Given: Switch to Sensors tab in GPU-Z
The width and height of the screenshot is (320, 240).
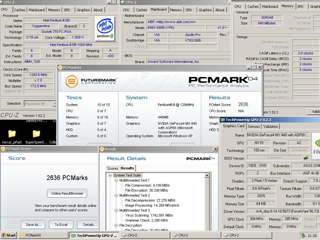Looking at the screenshot, I should [254, 126].
